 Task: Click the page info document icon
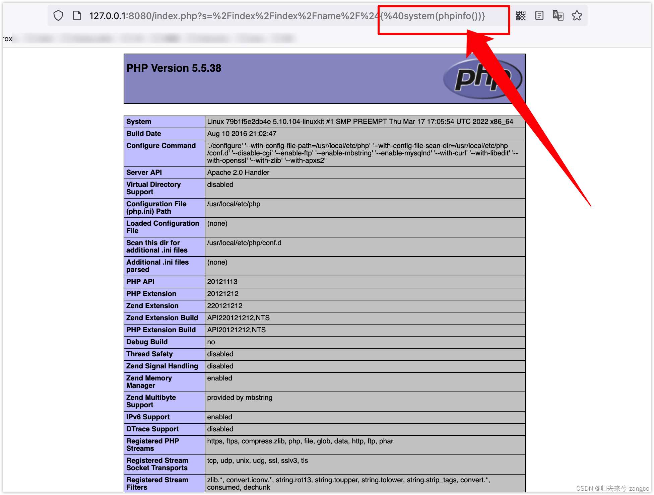pos(77,16)
